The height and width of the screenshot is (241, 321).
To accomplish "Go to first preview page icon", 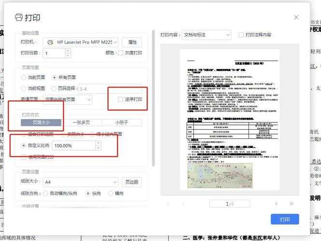I will (x=168, y=204).
